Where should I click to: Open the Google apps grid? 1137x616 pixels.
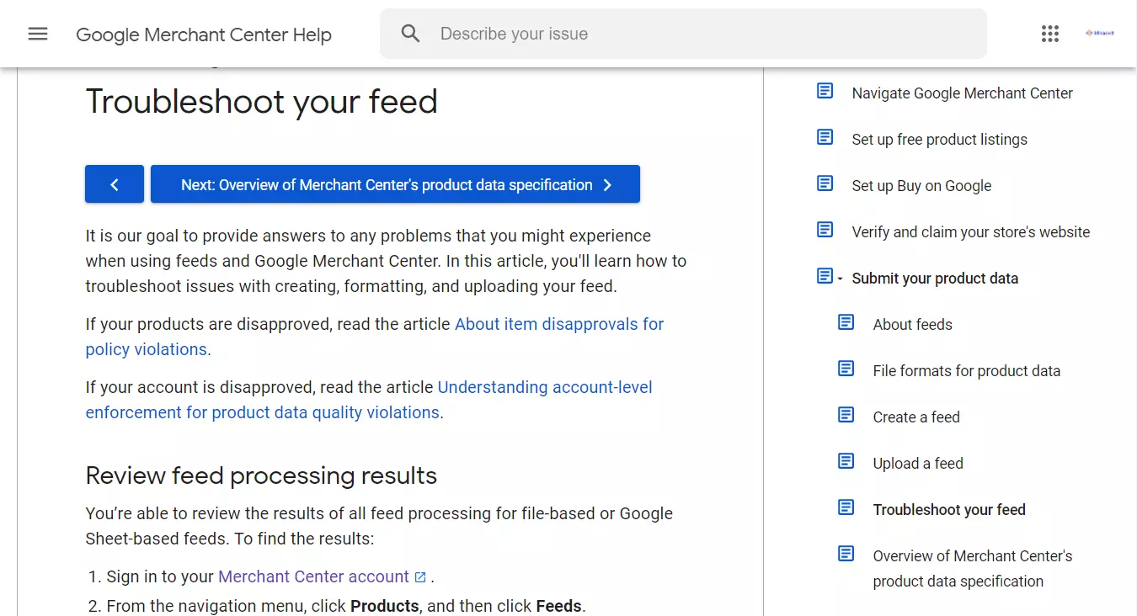coord(1049,34)
